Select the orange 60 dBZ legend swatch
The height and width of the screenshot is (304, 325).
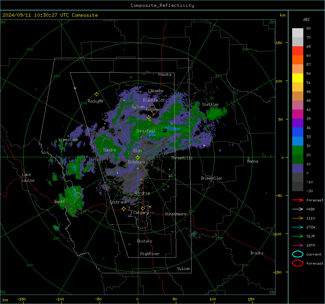click(298, 60)
